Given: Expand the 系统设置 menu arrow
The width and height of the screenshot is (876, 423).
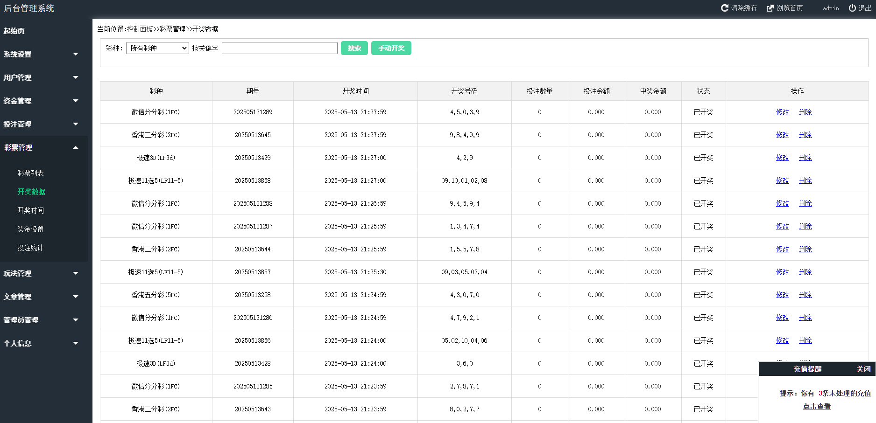Looking at the screenshot, I should point(76,54).
